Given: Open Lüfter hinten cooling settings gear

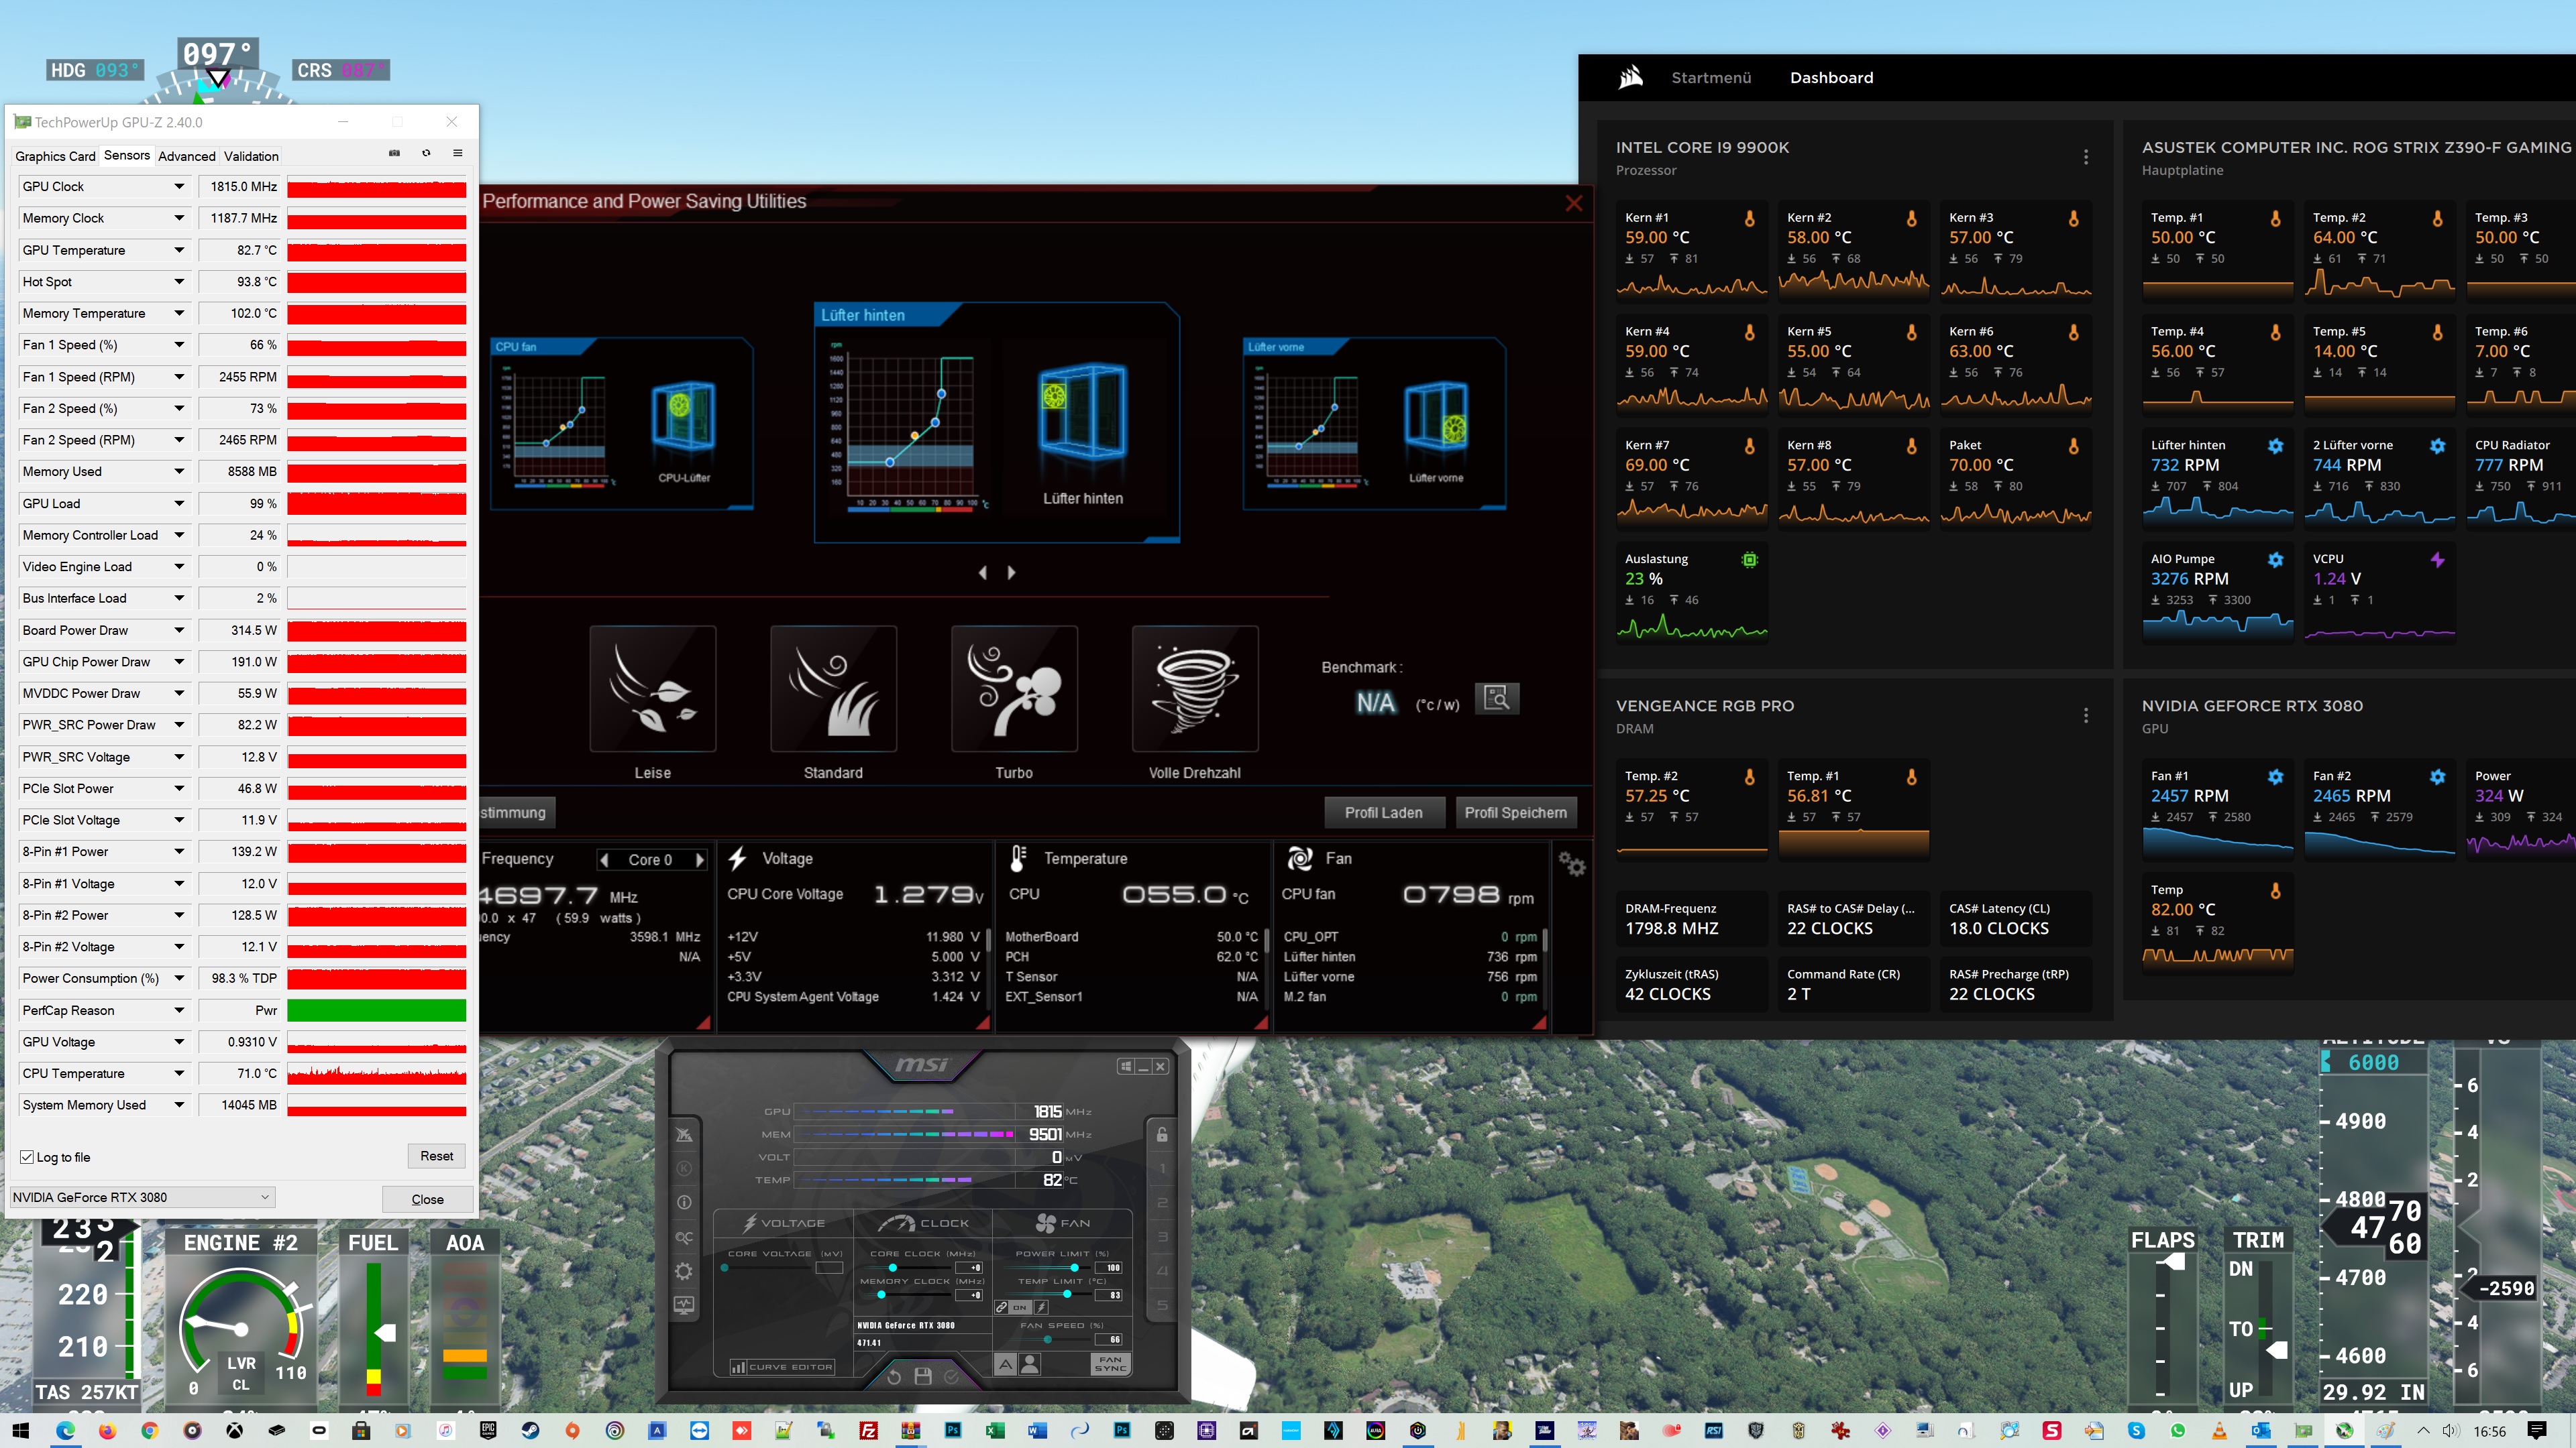Looking at the screenshot, I should point(2275,446).
